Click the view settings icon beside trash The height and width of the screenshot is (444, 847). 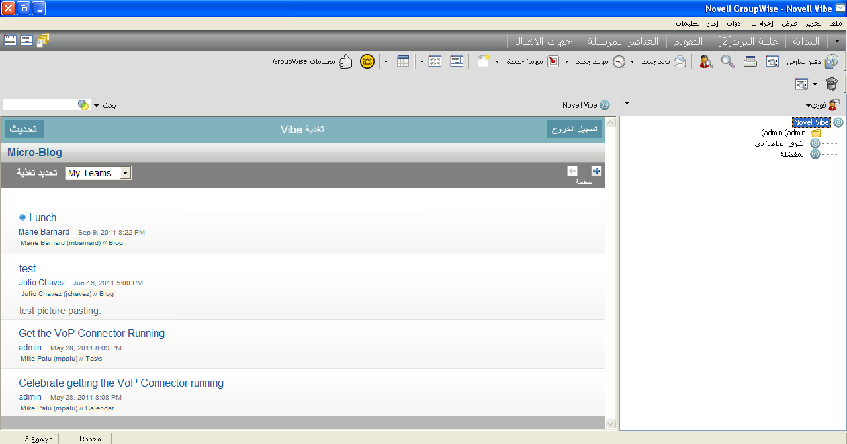(801, 84)
